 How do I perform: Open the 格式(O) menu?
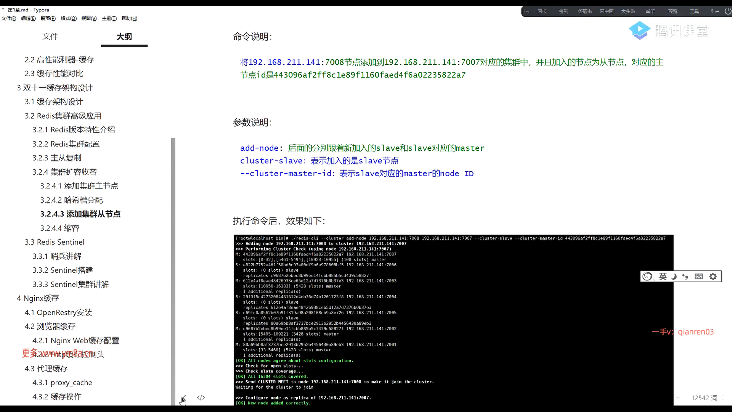69,18
